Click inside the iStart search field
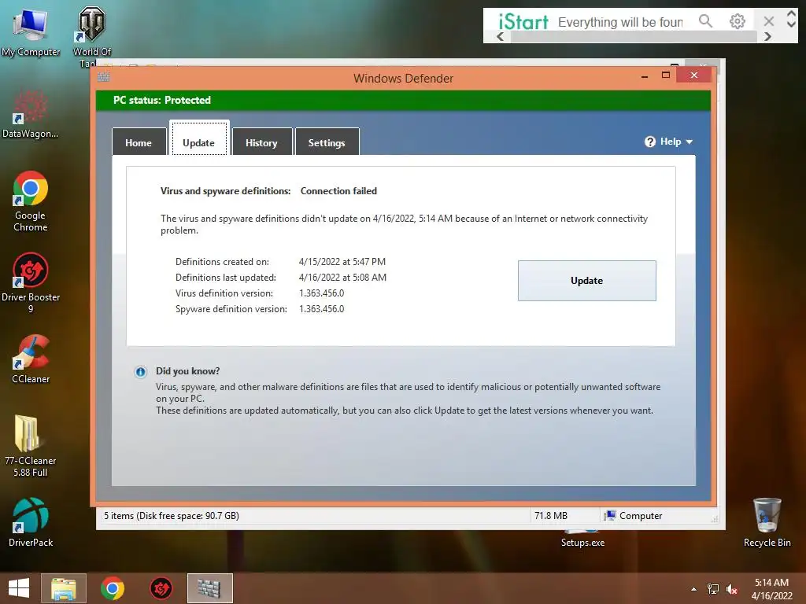 (621, 22)
